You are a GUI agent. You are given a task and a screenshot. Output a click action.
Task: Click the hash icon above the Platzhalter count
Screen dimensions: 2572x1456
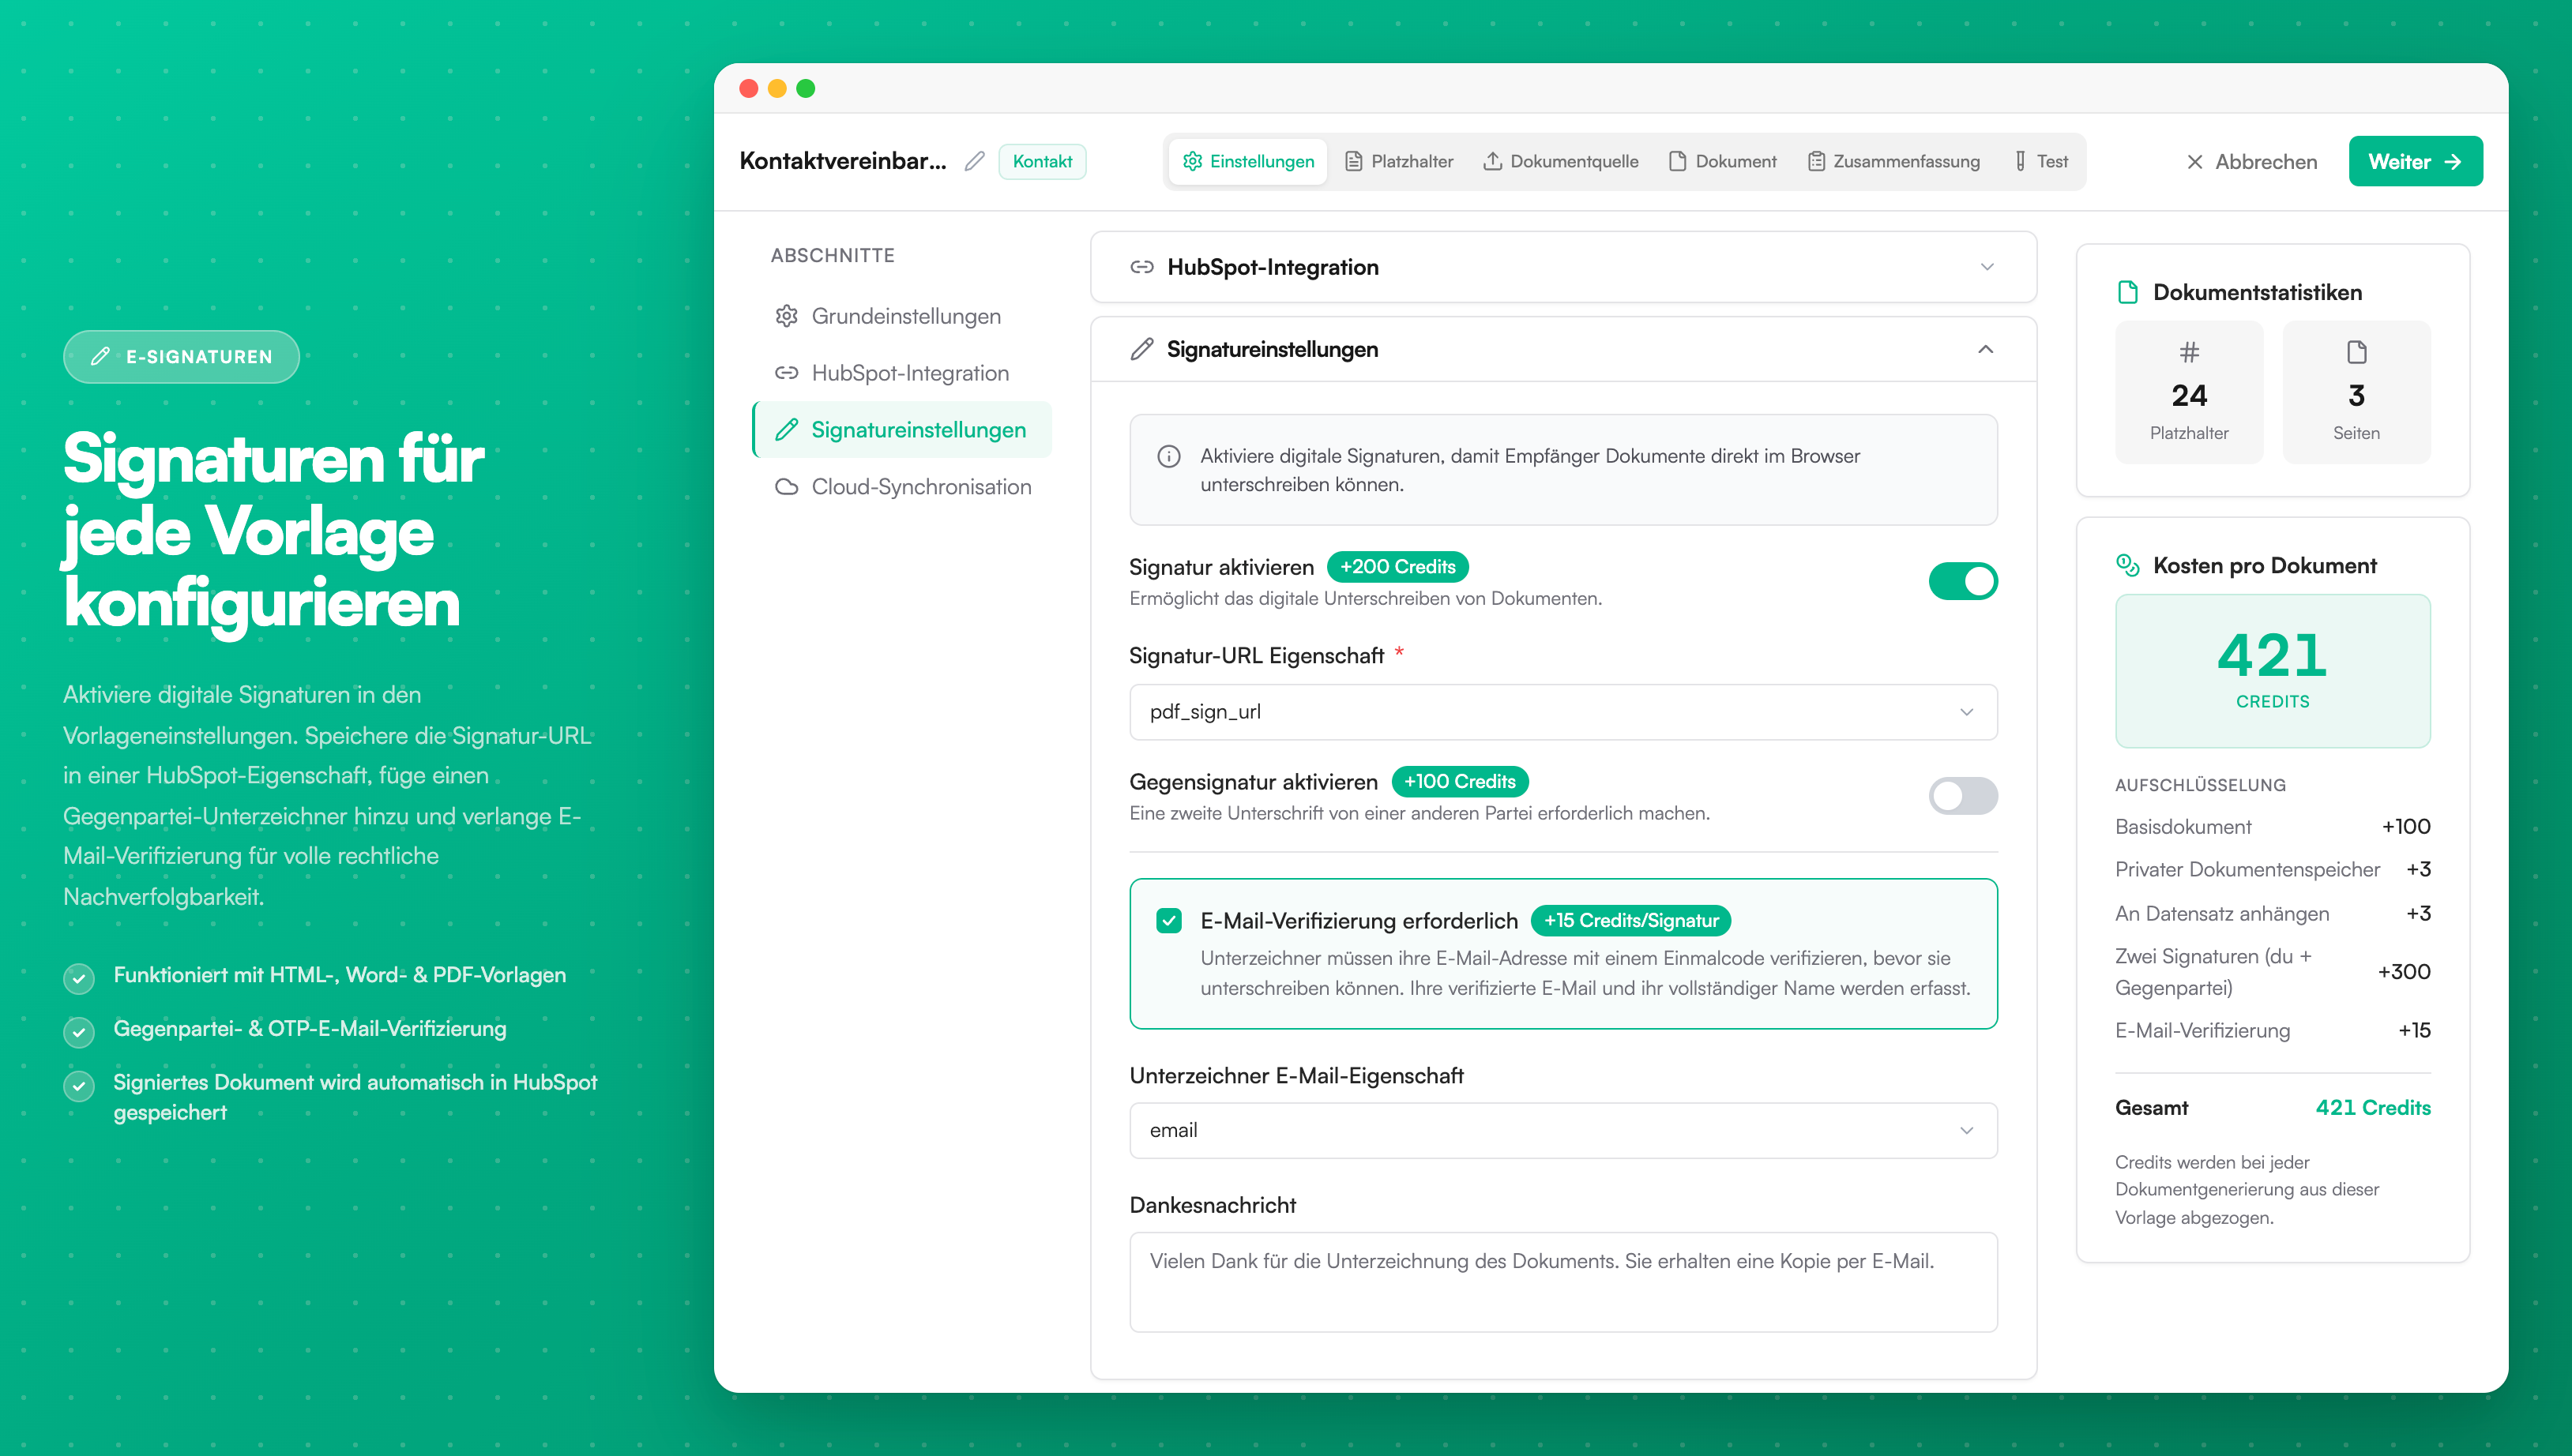tap(2190, 352)
